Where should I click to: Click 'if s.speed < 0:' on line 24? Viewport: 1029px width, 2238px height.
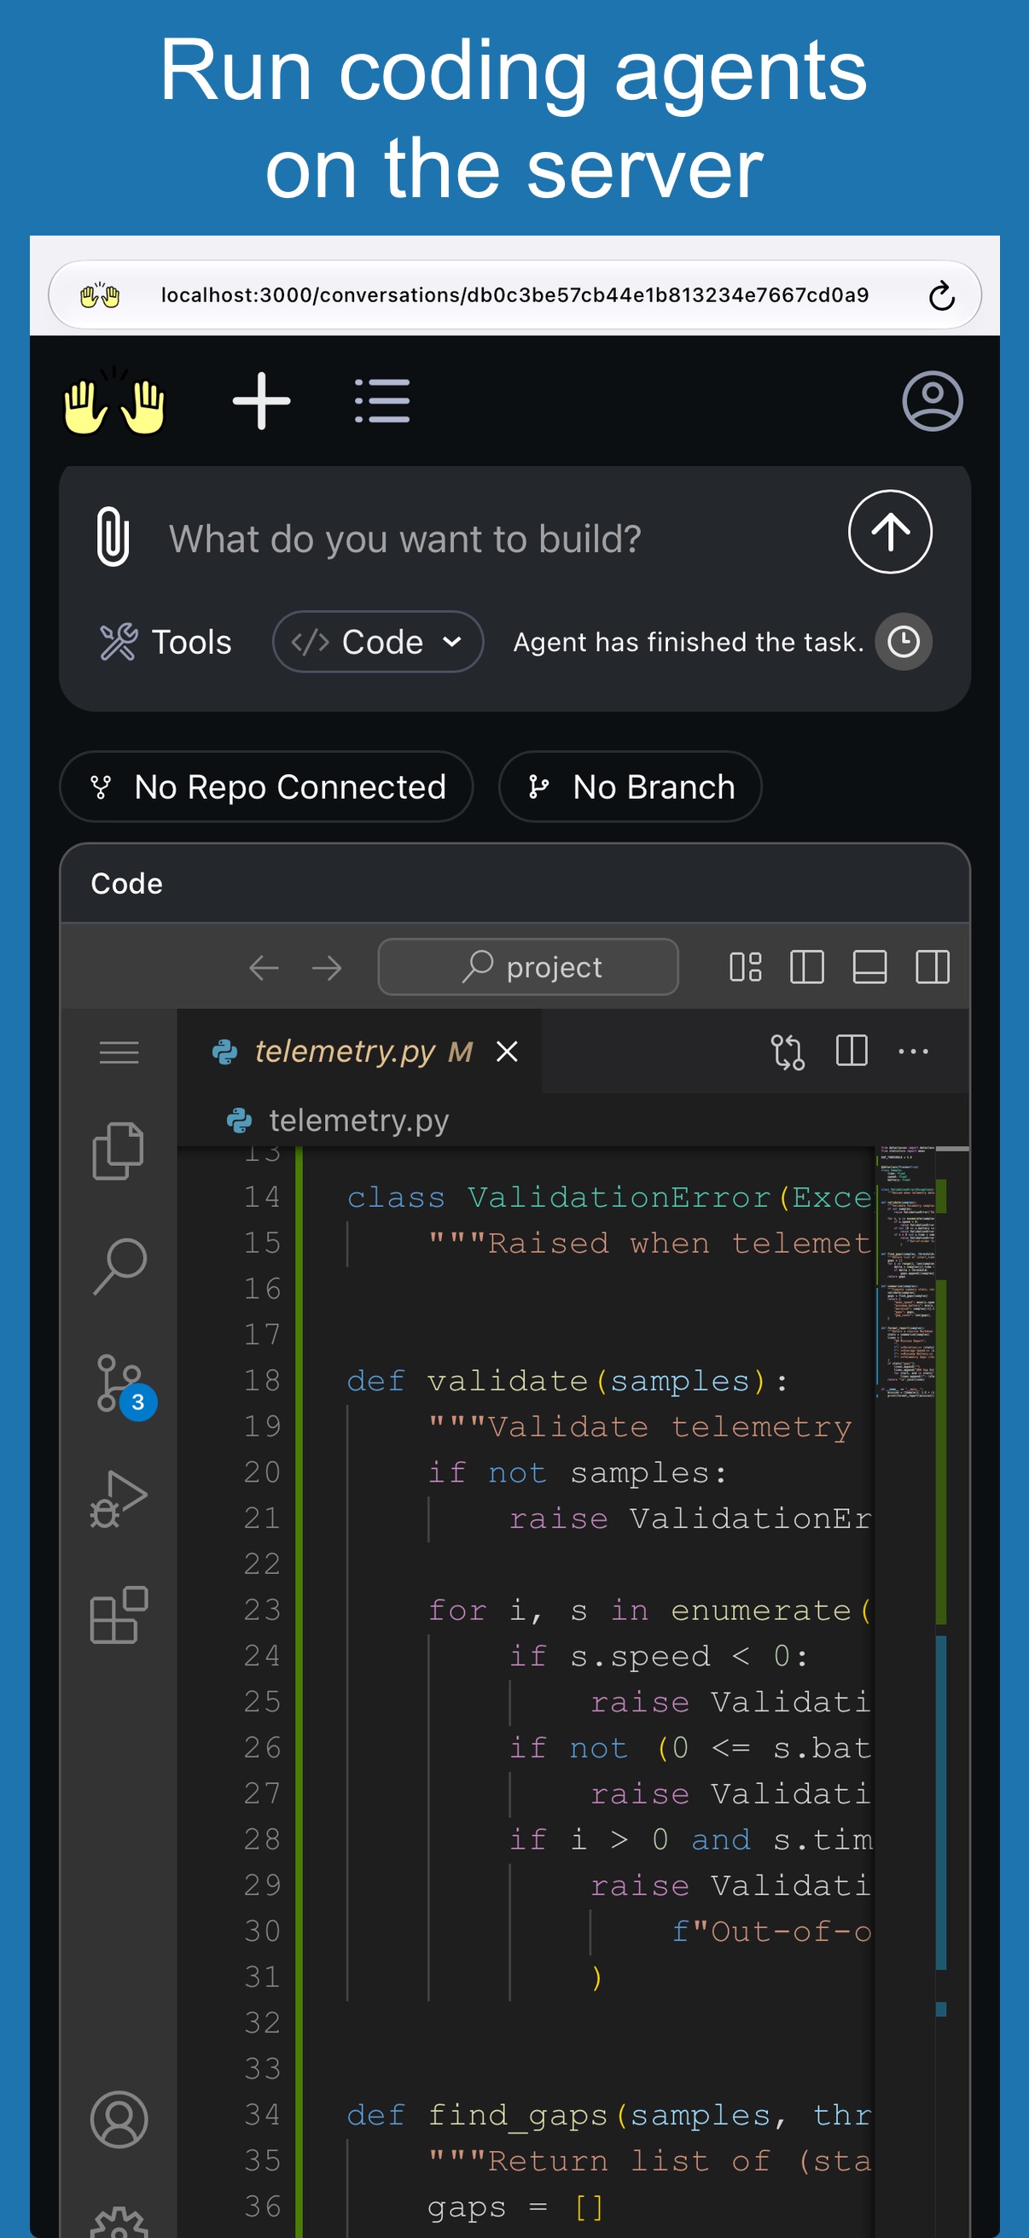pos(659,1656)
